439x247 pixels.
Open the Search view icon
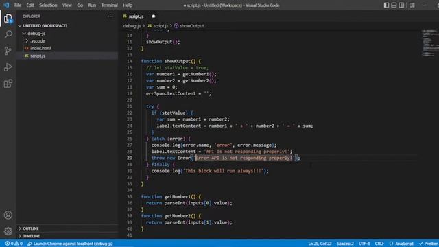tap(8, 35)
